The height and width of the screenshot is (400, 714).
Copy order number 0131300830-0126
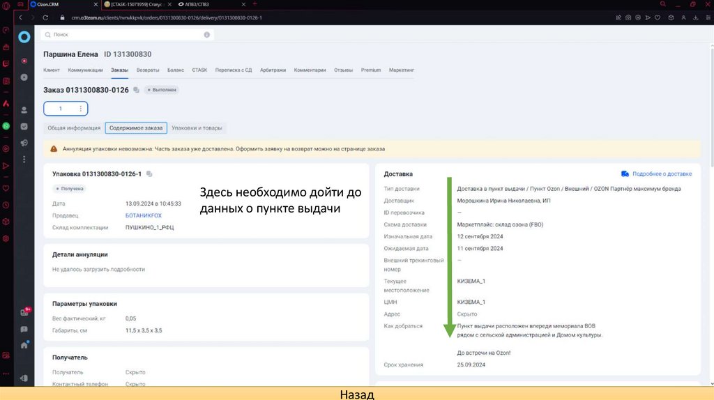[136, 90]
